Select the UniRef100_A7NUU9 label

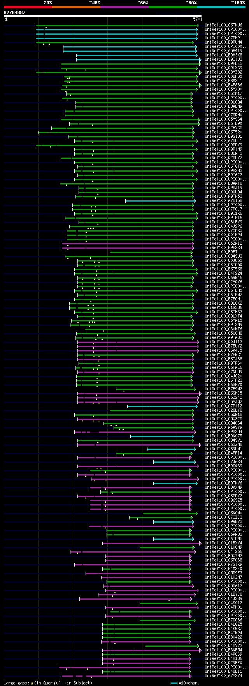pyautogui.click(x=223, y=372)
